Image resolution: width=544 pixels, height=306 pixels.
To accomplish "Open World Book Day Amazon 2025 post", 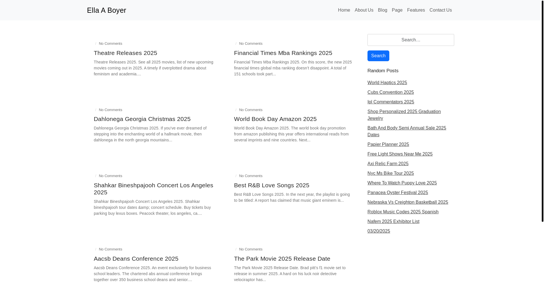I will 275,119.
